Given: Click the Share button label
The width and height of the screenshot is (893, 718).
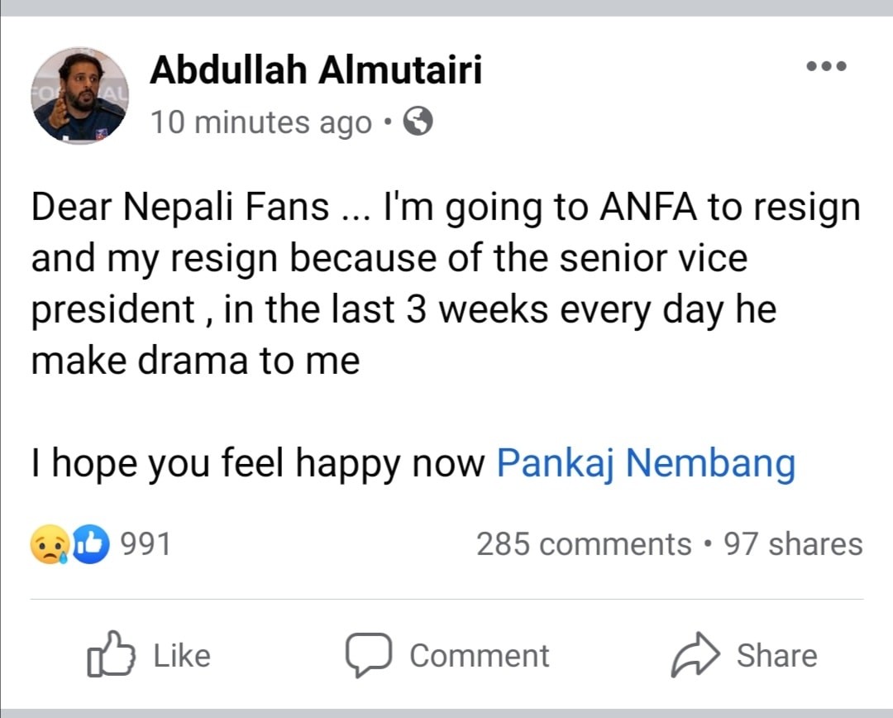Looking at the screenshot, I should tap(776, 655).
